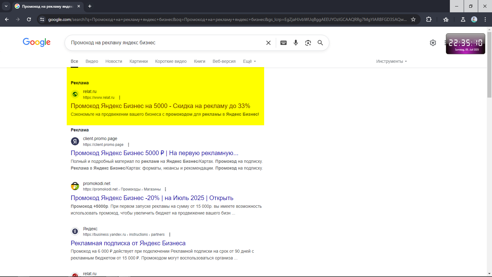Minimize the browser window
Image resolution: width=492 pixels, height=277 pixels.
(x=457, y=6)
